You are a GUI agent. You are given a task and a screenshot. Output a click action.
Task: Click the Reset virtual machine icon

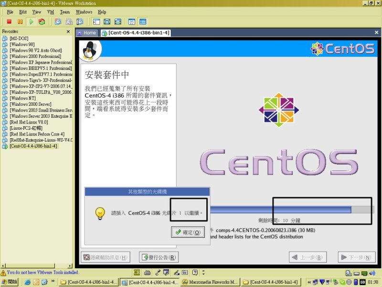(42, 22)
